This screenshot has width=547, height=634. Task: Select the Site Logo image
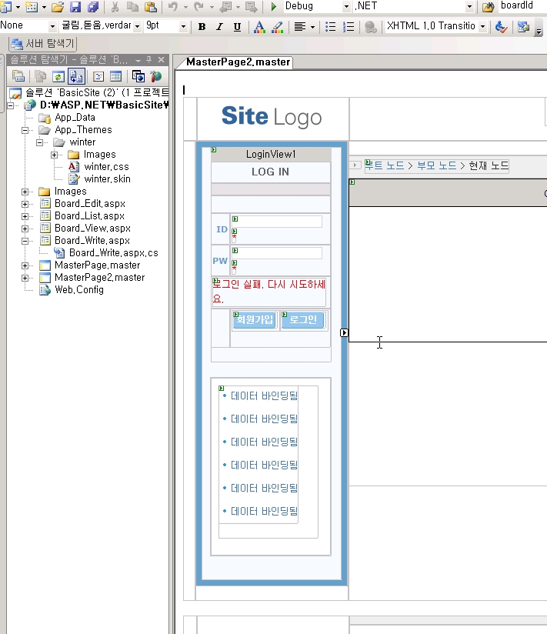click(x=272, y=117)
